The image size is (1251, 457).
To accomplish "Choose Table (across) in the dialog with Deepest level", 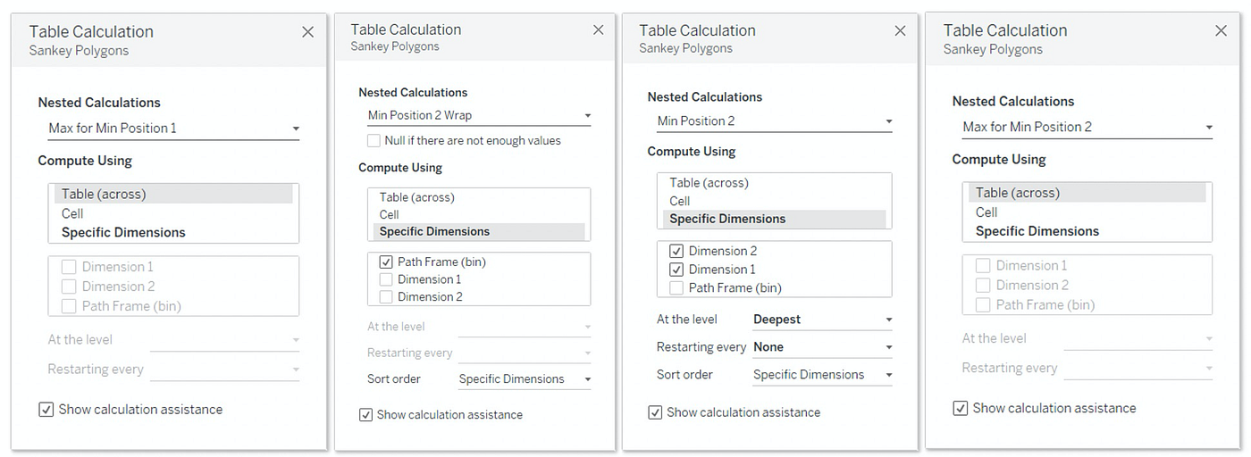I will click(x=709, y=183).
